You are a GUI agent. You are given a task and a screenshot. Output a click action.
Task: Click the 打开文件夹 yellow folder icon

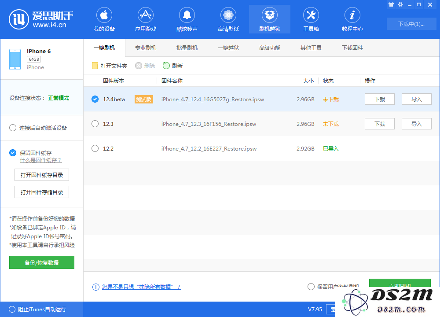pyautogui.click(x=95, y=66)
